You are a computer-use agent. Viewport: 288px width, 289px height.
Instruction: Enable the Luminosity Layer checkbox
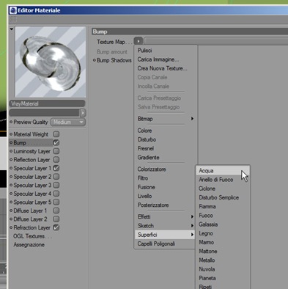point(56,151)
